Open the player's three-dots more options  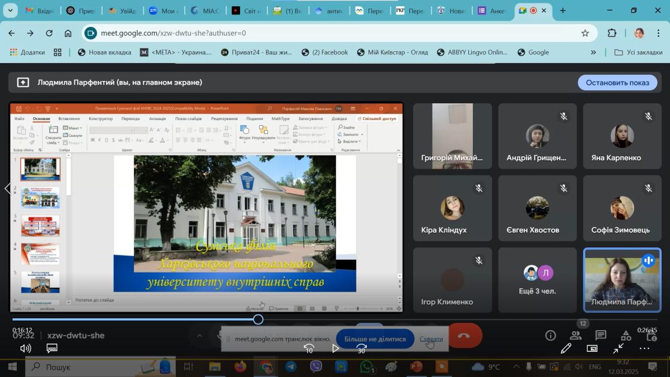coord(644,349)
